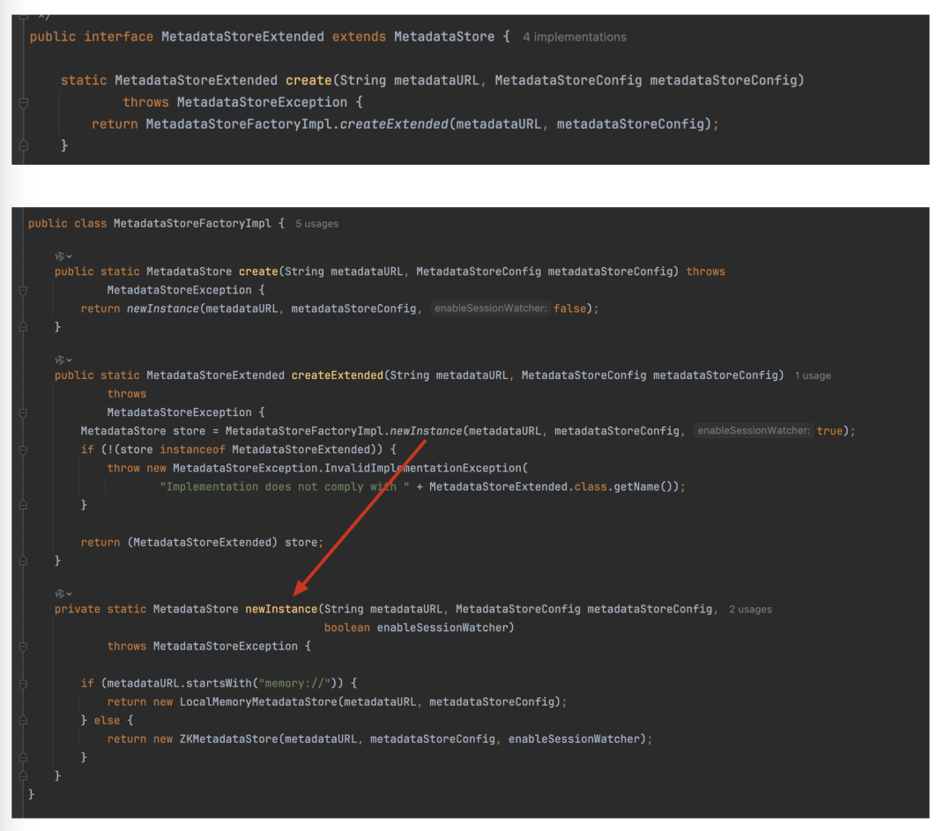Viewport: 952px width, 831px height.
Task: Click 'newInstance' in private static declaration
Action: pos(281,609)
